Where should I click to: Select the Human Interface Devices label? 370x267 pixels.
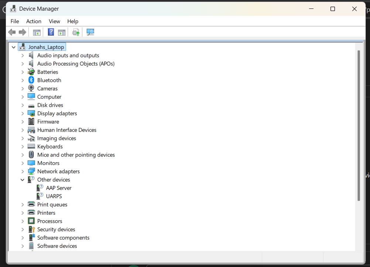[x=67, y=130]
